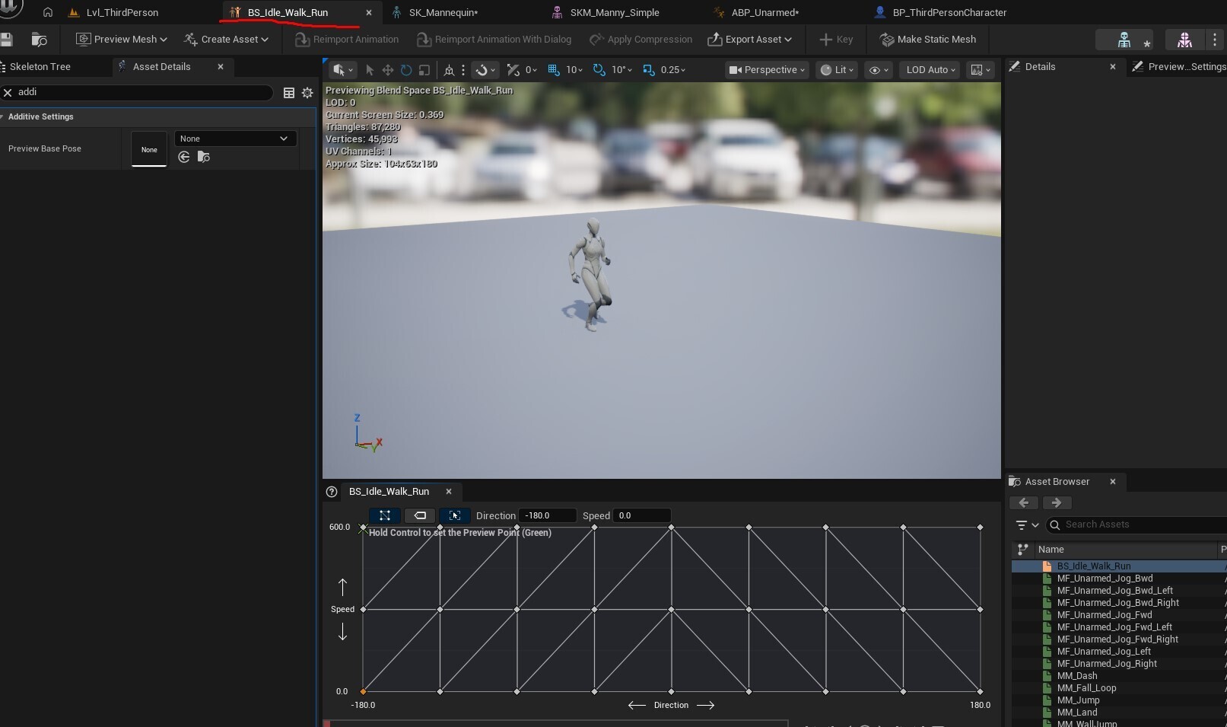1227x727 pixels.
Task: Toggle the blend space triangulation display button
Action: (385, 515)
